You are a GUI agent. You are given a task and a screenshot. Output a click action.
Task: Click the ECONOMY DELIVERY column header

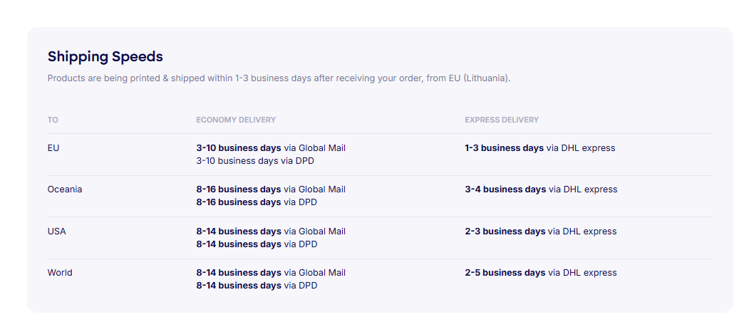click(x=236, y=120)
